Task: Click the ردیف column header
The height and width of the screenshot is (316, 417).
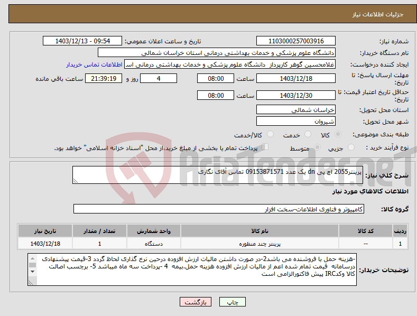Action: (x=400, y=231)
